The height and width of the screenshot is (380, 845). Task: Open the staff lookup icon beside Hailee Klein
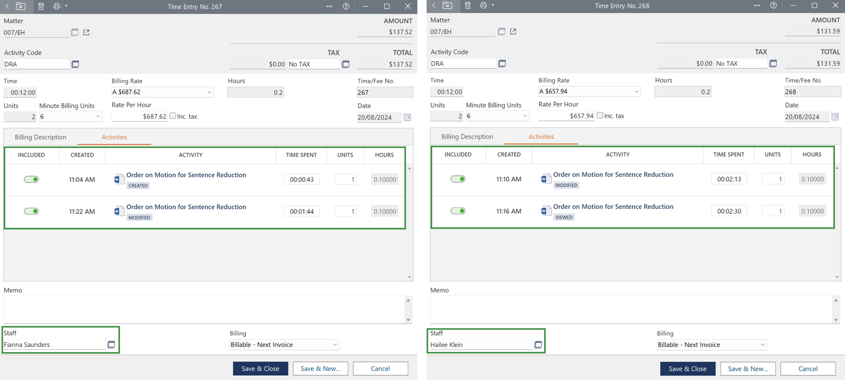pyautogui.click(x=538, y=345)
